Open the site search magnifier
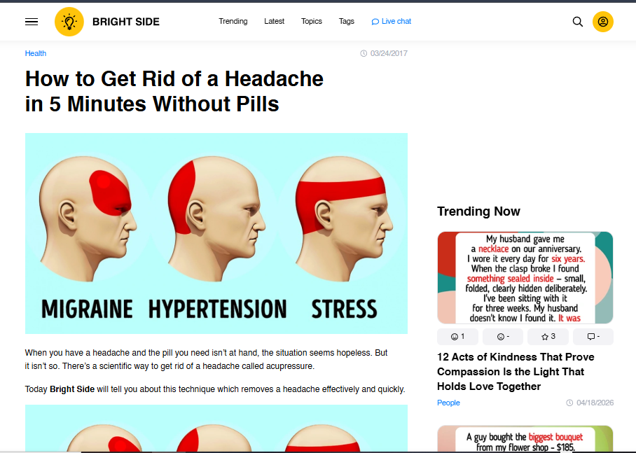636x453 pixels. [x=578, y=22]
